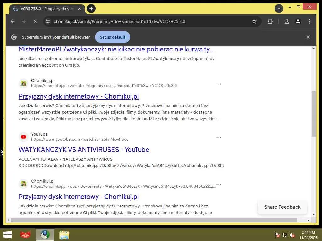
Task: Open the three-dot browser menu
Action: point(309,21)
